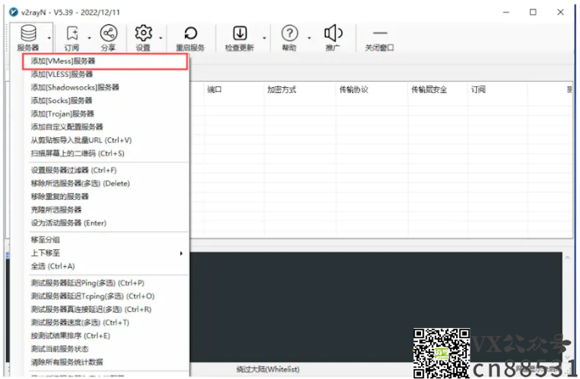Select 测试服务器延迟Tcping(多选) (Ctrl+O)
This screenshot has height=379, width=580.
[x=92, y=296]
